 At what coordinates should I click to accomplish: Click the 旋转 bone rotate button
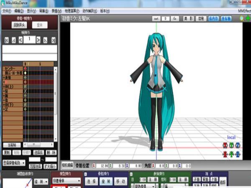coord(106,181)
